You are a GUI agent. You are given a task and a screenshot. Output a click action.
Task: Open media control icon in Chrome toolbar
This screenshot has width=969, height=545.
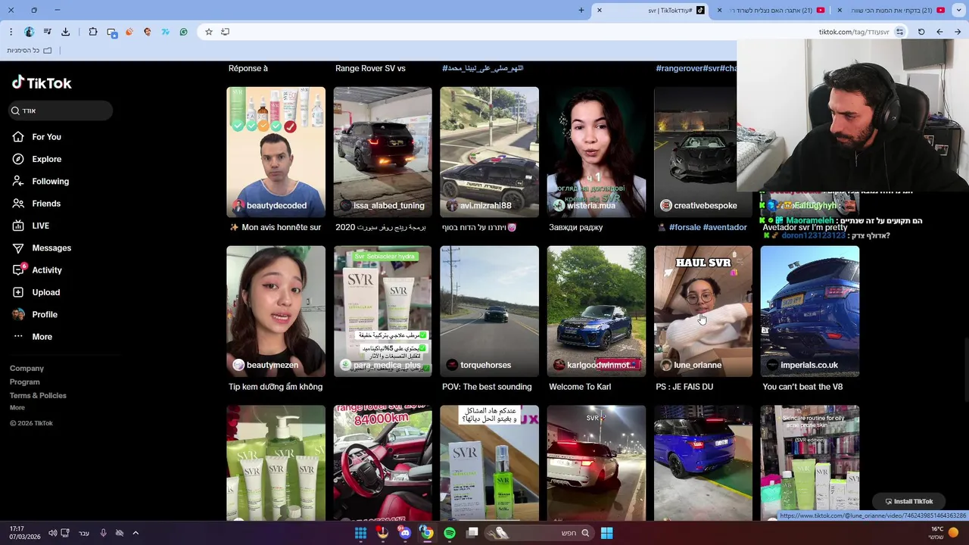pos(47,32)
